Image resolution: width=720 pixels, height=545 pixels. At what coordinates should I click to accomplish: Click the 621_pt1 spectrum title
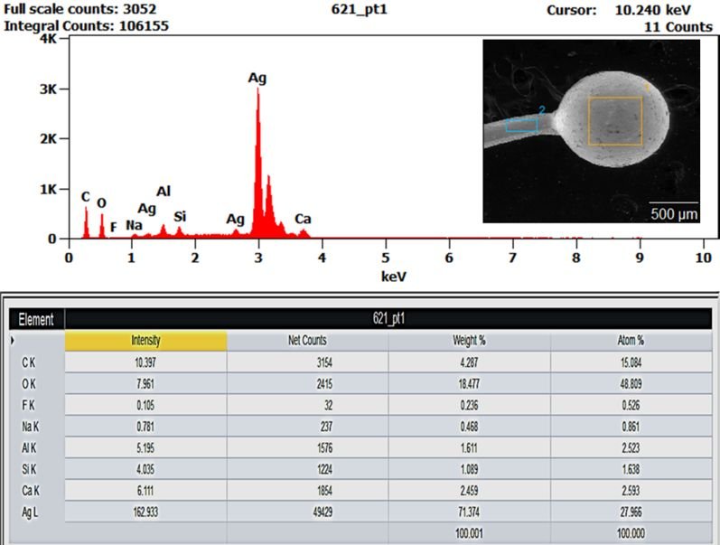(359, 9)
